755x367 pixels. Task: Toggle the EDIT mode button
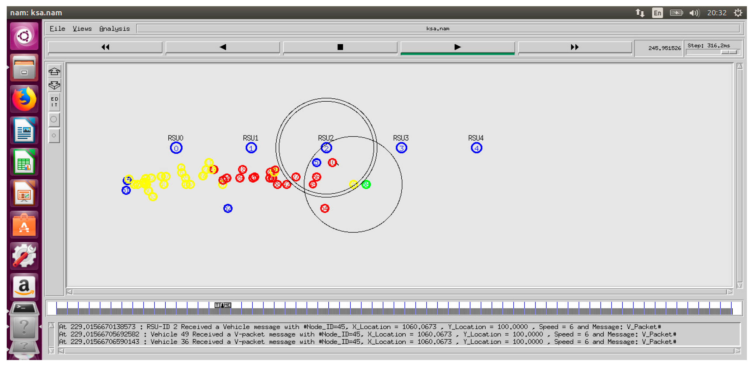click(54, 102)
